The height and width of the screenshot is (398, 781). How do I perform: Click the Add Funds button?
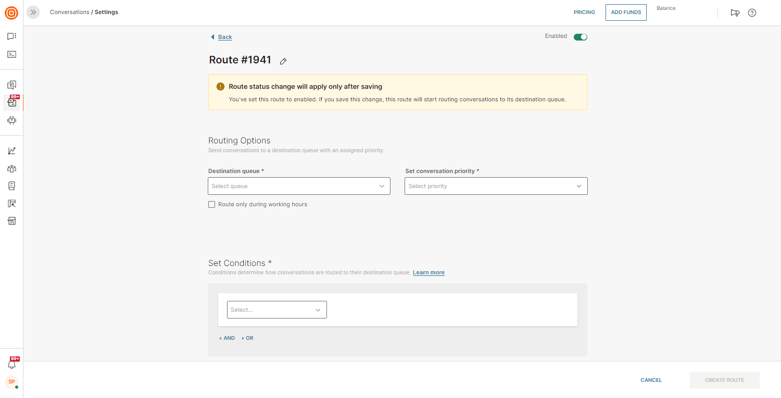tap(626, 12)
